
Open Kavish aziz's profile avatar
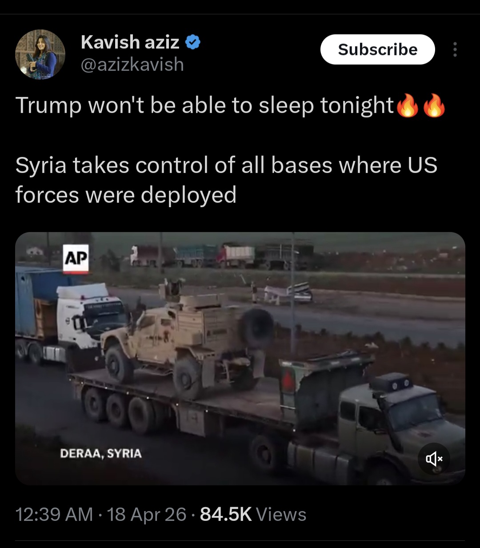[40, 54]
